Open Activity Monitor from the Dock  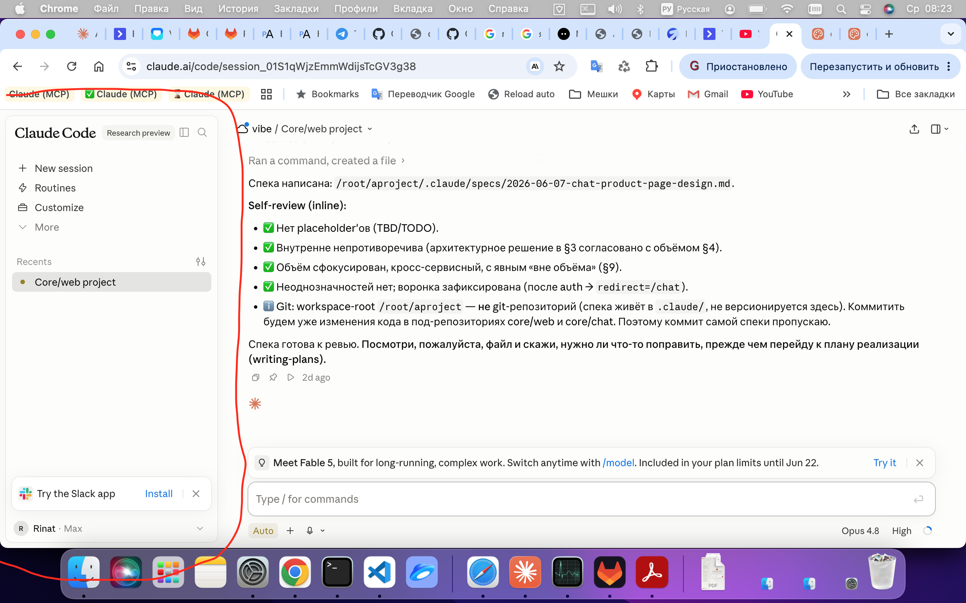pyautogui.click(x=568, y=572)
